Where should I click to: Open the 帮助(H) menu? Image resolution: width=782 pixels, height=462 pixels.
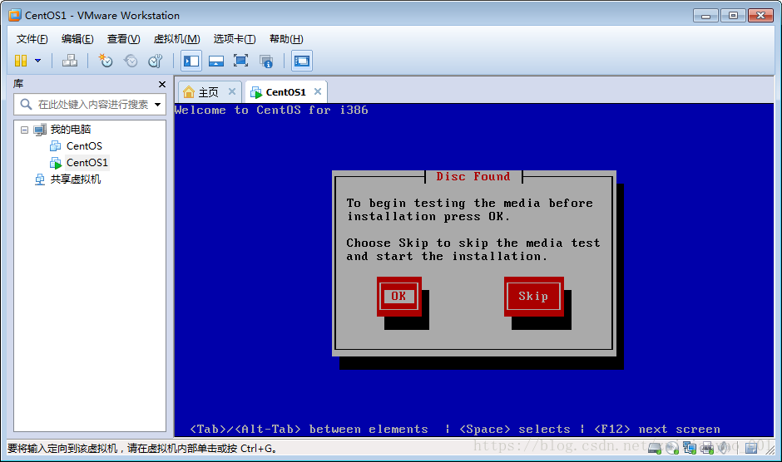click(286, 39)
